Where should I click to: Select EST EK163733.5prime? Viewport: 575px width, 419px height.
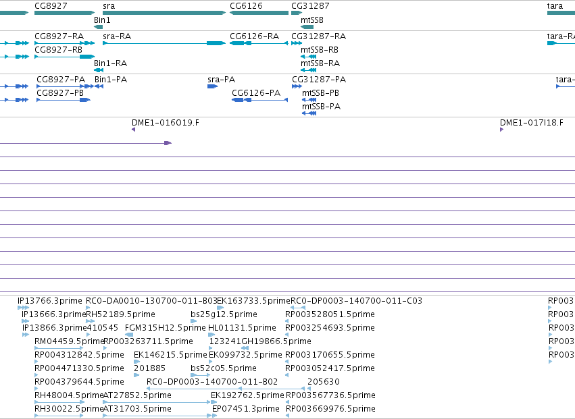tap(220, 308)
